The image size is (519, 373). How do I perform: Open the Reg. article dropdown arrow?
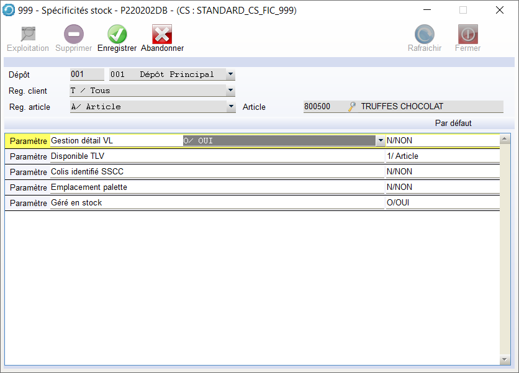pos(232,107)
